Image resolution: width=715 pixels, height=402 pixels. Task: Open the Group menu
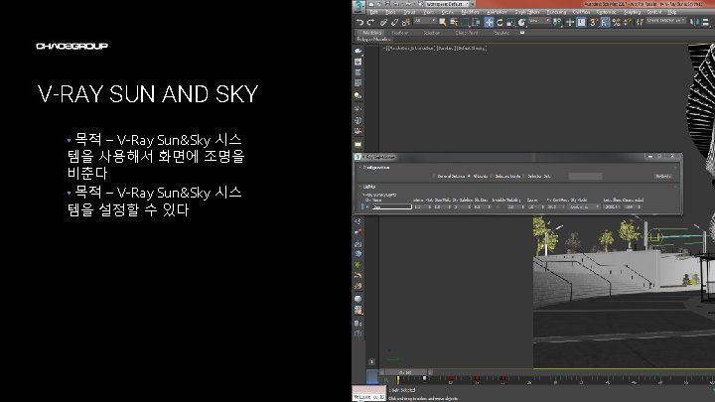409,12
